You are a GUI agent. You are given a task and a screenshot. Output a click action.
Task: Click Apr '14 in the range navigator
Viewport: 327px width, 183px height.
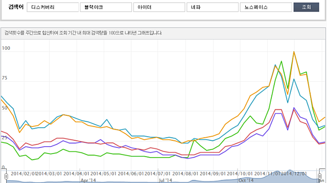click(x=88, y=180)
